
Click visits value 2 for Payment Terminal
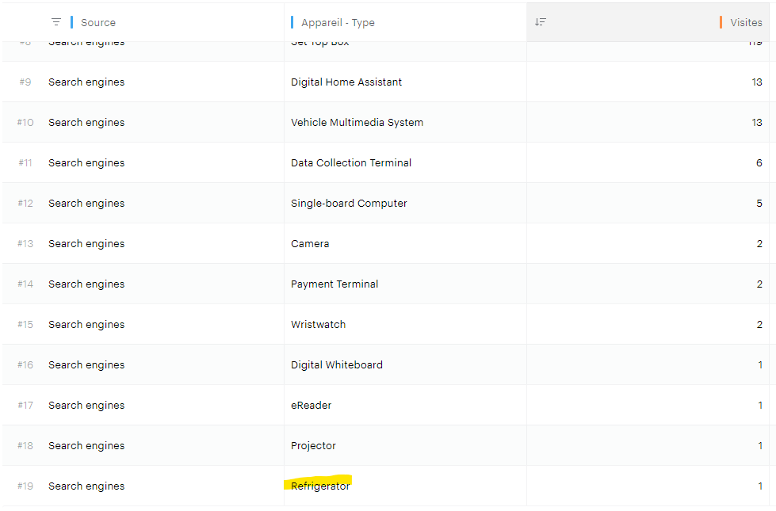coord(759,284)
